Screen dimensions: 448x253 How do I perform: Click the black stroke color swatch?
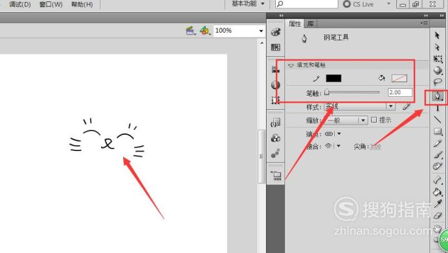[333, 78]
